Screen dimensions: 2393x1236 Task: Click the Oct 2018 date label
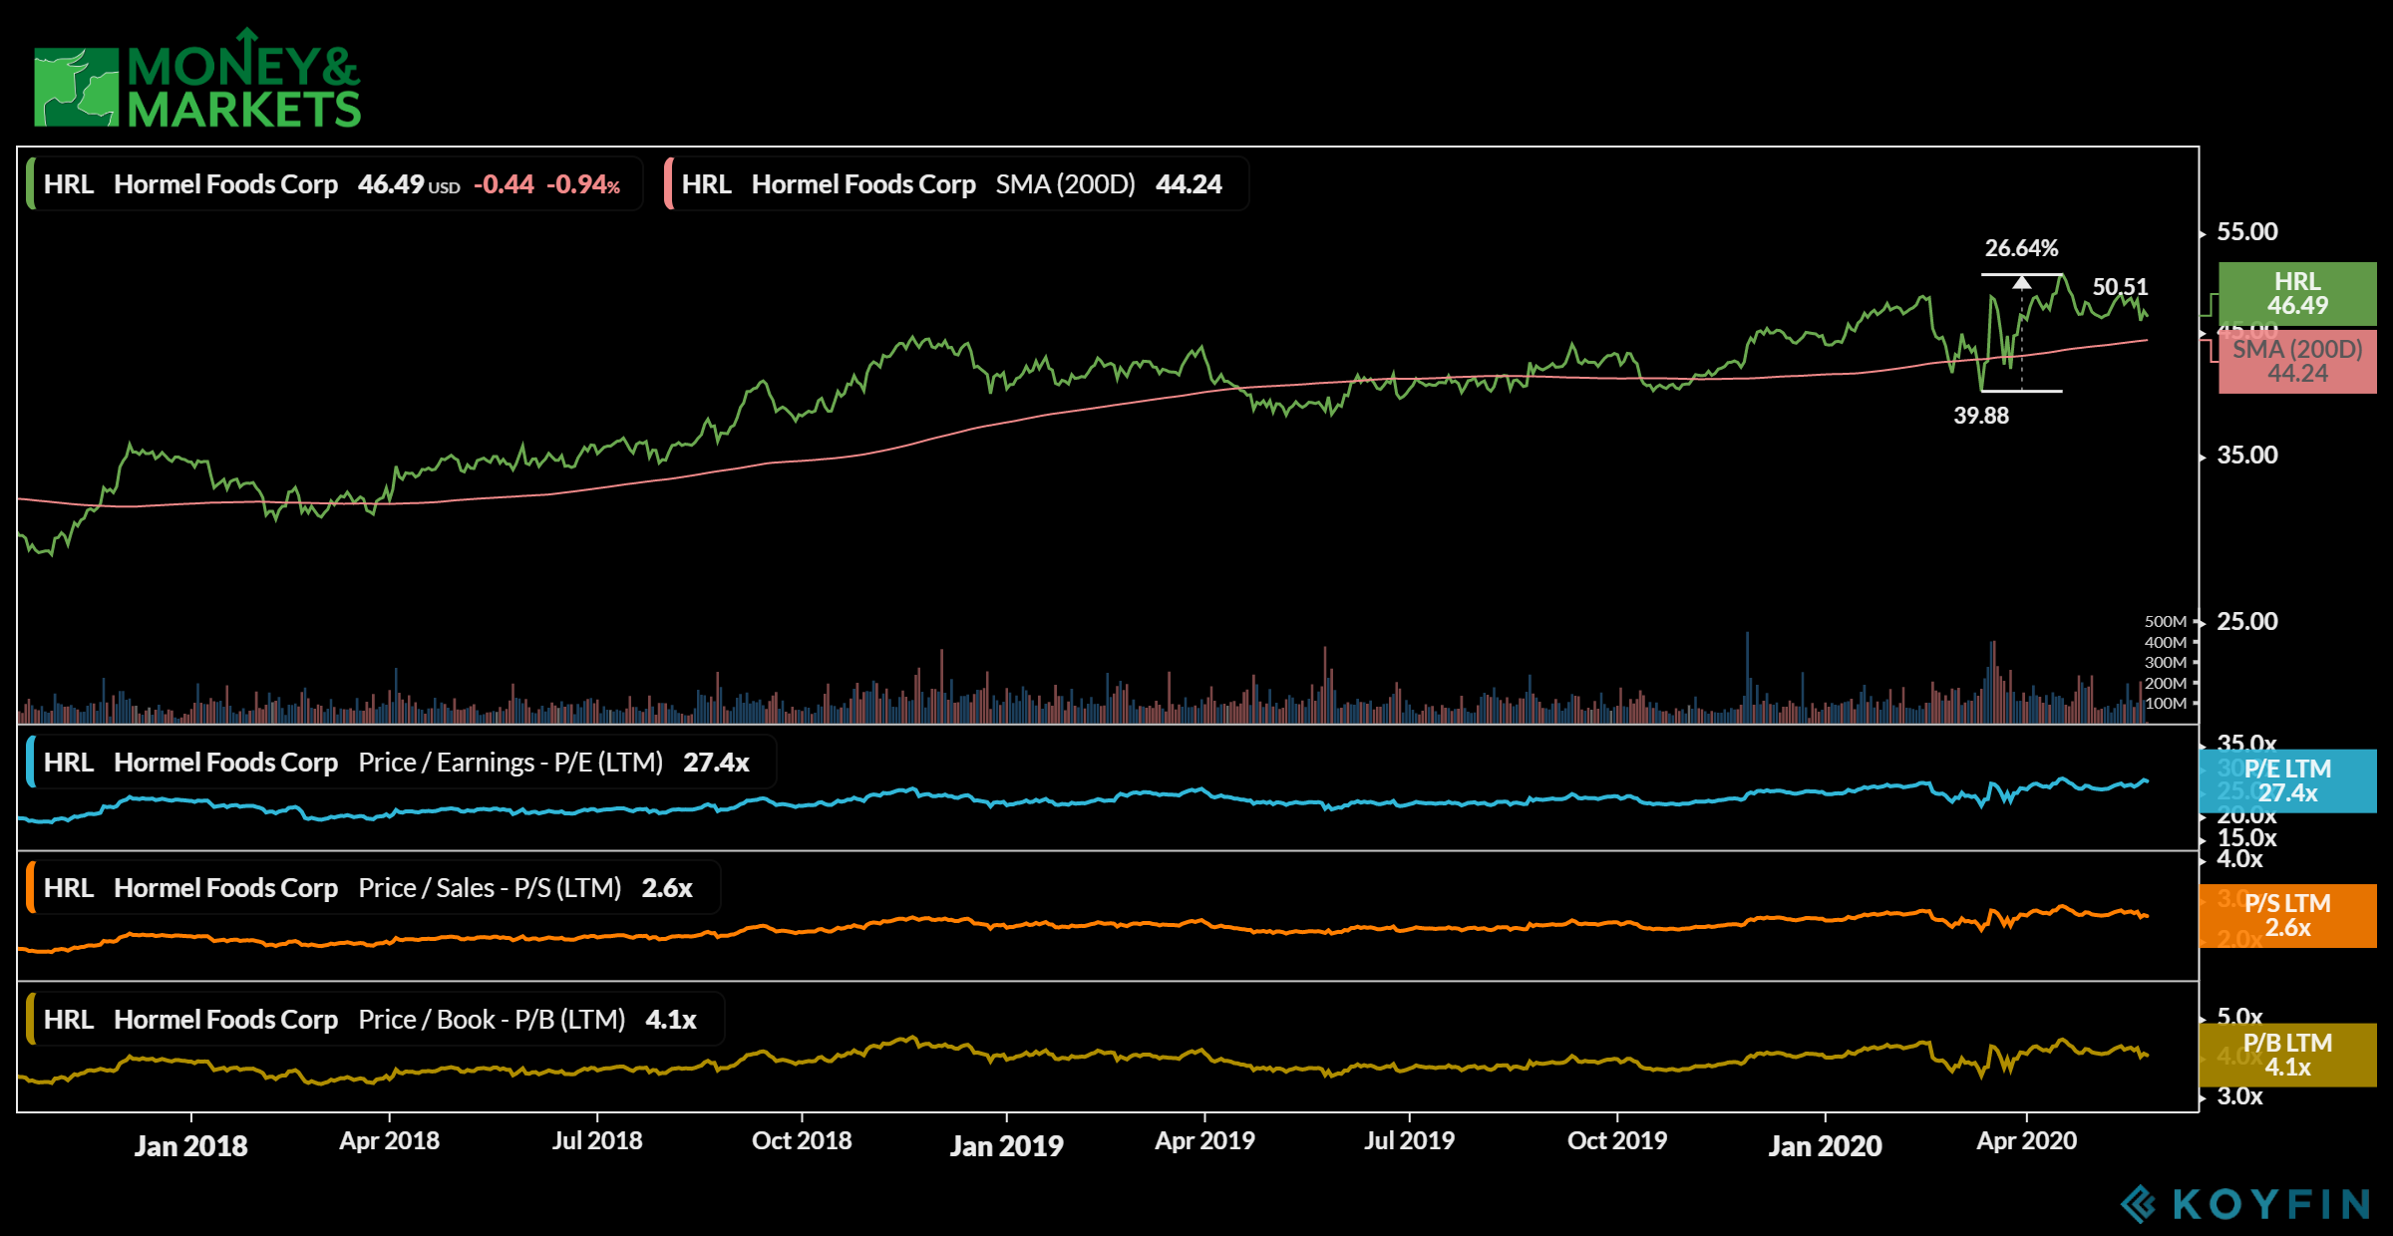[x=802, y=1141]
